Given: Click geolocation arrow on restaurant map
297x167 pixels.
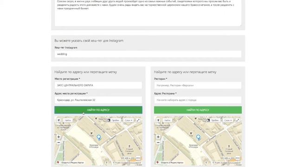Looking at the screenshot, I should [158, 120].
